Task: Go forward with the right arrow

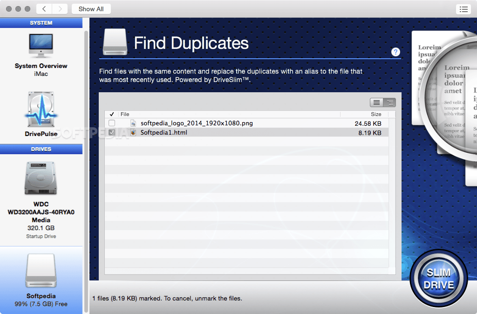Action: [60, 9]
